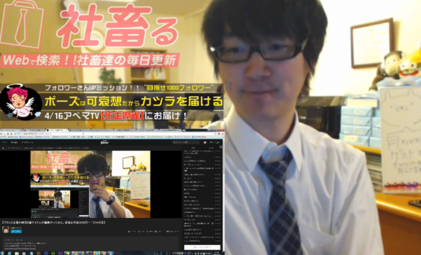Click the notification icon beside the login link

tap(204, 143)
